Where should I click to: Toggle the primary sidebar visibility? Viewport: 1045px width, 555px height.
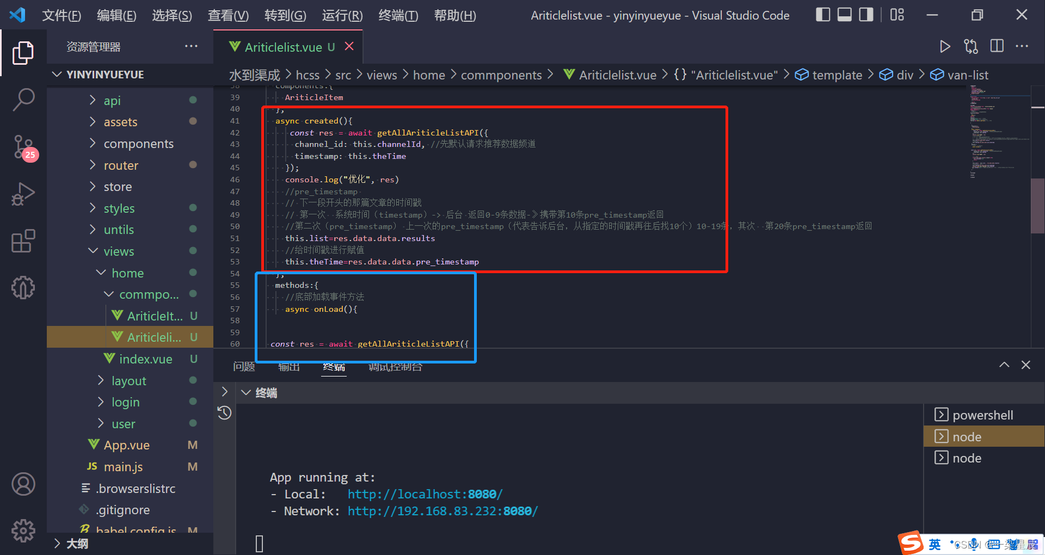[x=822, y=15]
